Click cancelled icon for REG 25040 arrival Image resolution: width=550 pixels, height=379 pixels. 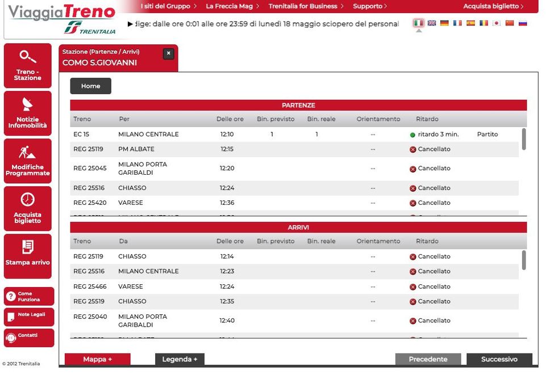(x=413, y=321)
